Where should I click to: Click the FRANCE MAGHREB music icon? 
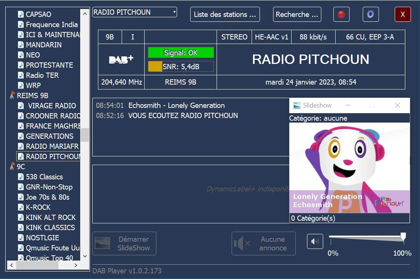pos(21,126)
